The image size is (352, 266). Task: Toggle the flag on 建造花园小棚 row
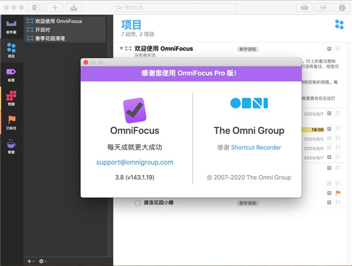coord(338,203)
